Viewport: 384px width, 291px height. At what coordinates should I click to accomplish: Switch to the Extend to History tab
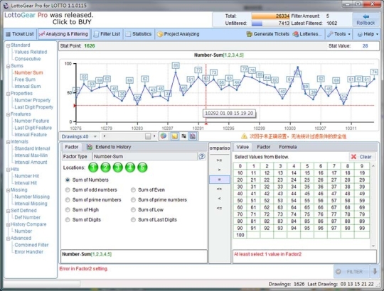pos(109,147)
